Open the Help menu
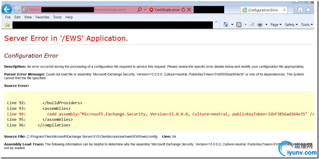Viewport: 319px width, 159px height. (x=69, y=17)
